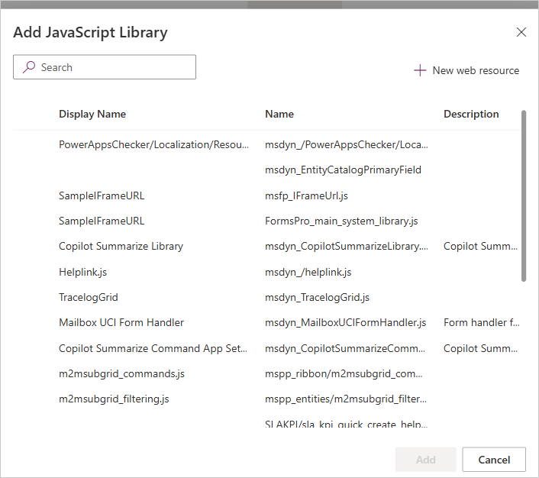539x478 pixels.
Task: Select FormsPro_main_system_library.js entry
Action: coord(341,221)
